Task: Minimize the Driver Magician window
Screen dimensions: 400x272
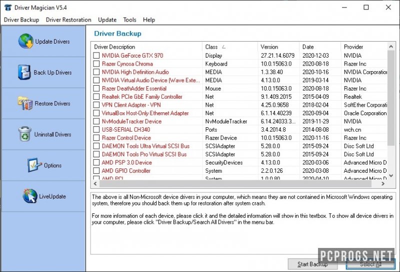Action: point(344,8)
